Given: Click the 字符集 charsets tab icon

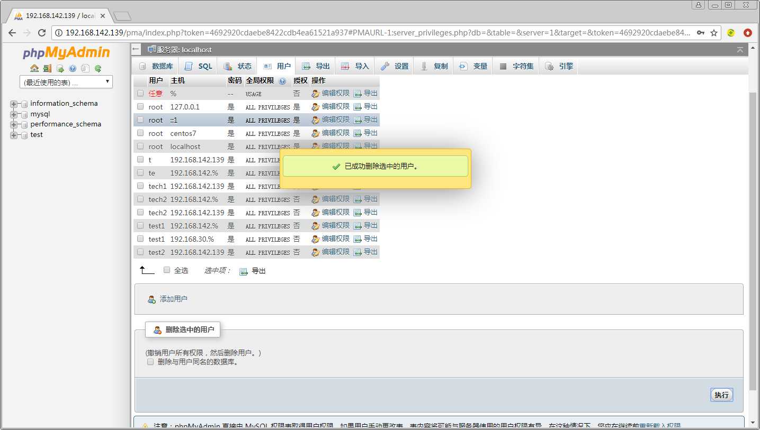Looking at the screenshot, I should click(503, 66).
